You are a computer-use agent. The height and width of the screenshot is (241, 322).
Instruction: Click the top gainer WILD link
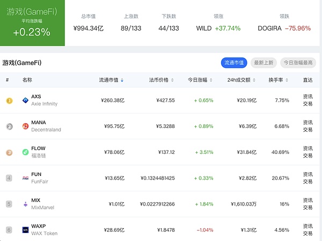click(x=204, y=28)
